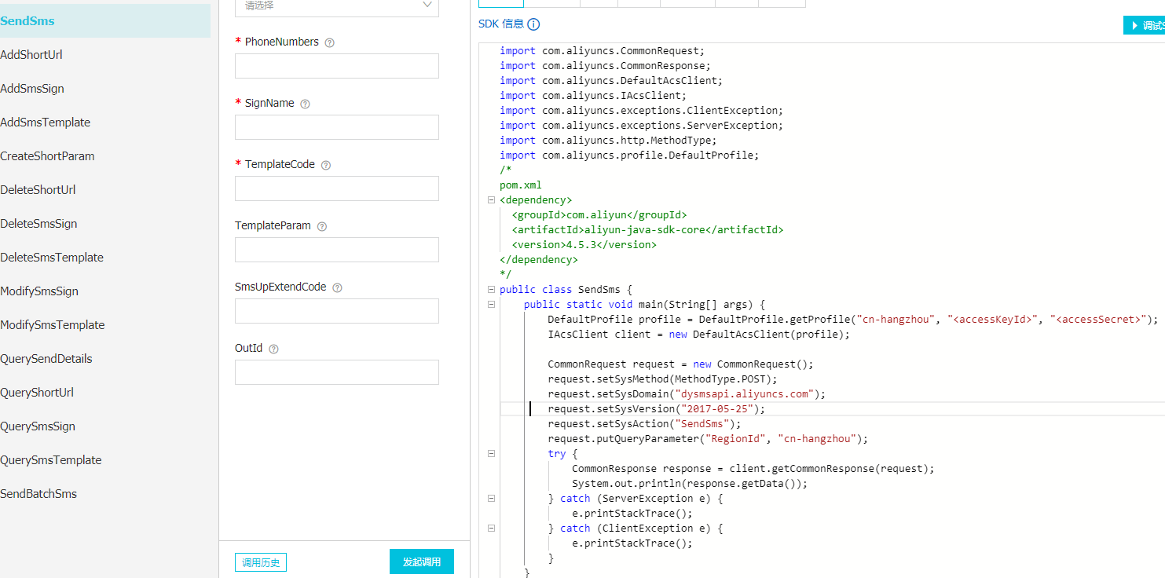
Task: Click the request.setSysAction("SendSms") line
Action: (645, 424)
